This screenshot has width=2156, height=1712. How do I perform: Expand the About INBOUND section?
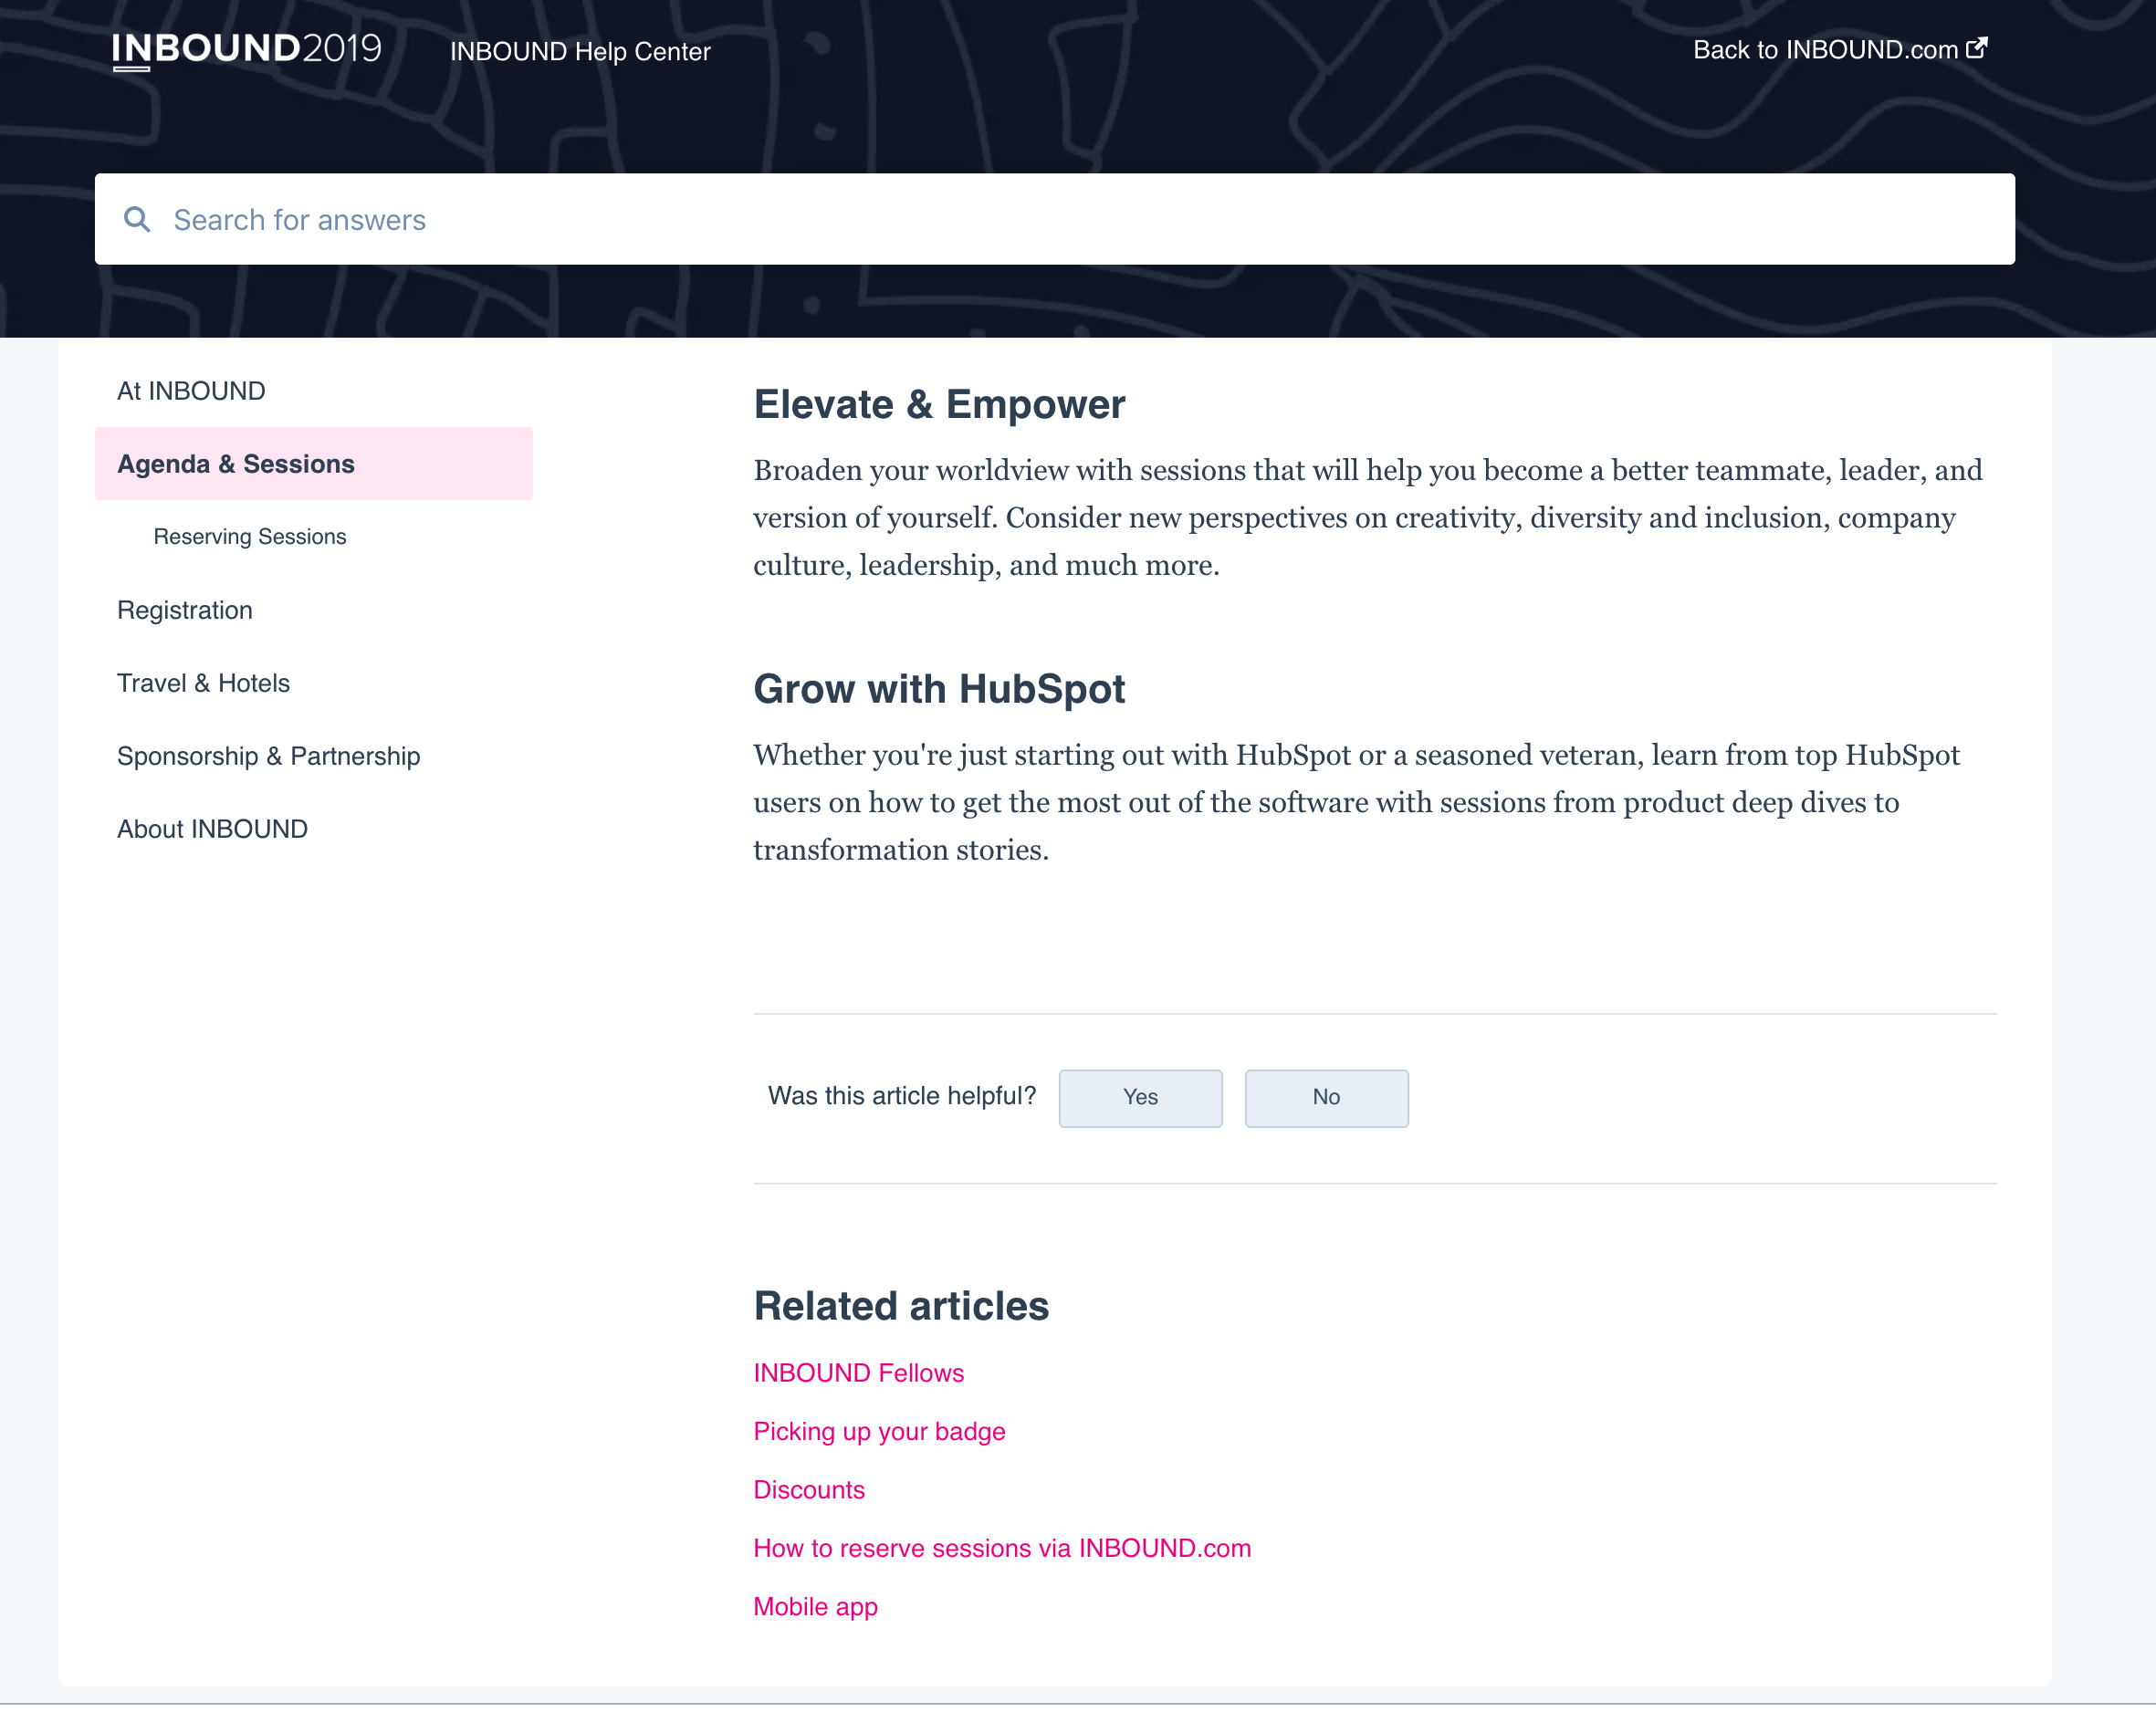click(x=212, y=827)
